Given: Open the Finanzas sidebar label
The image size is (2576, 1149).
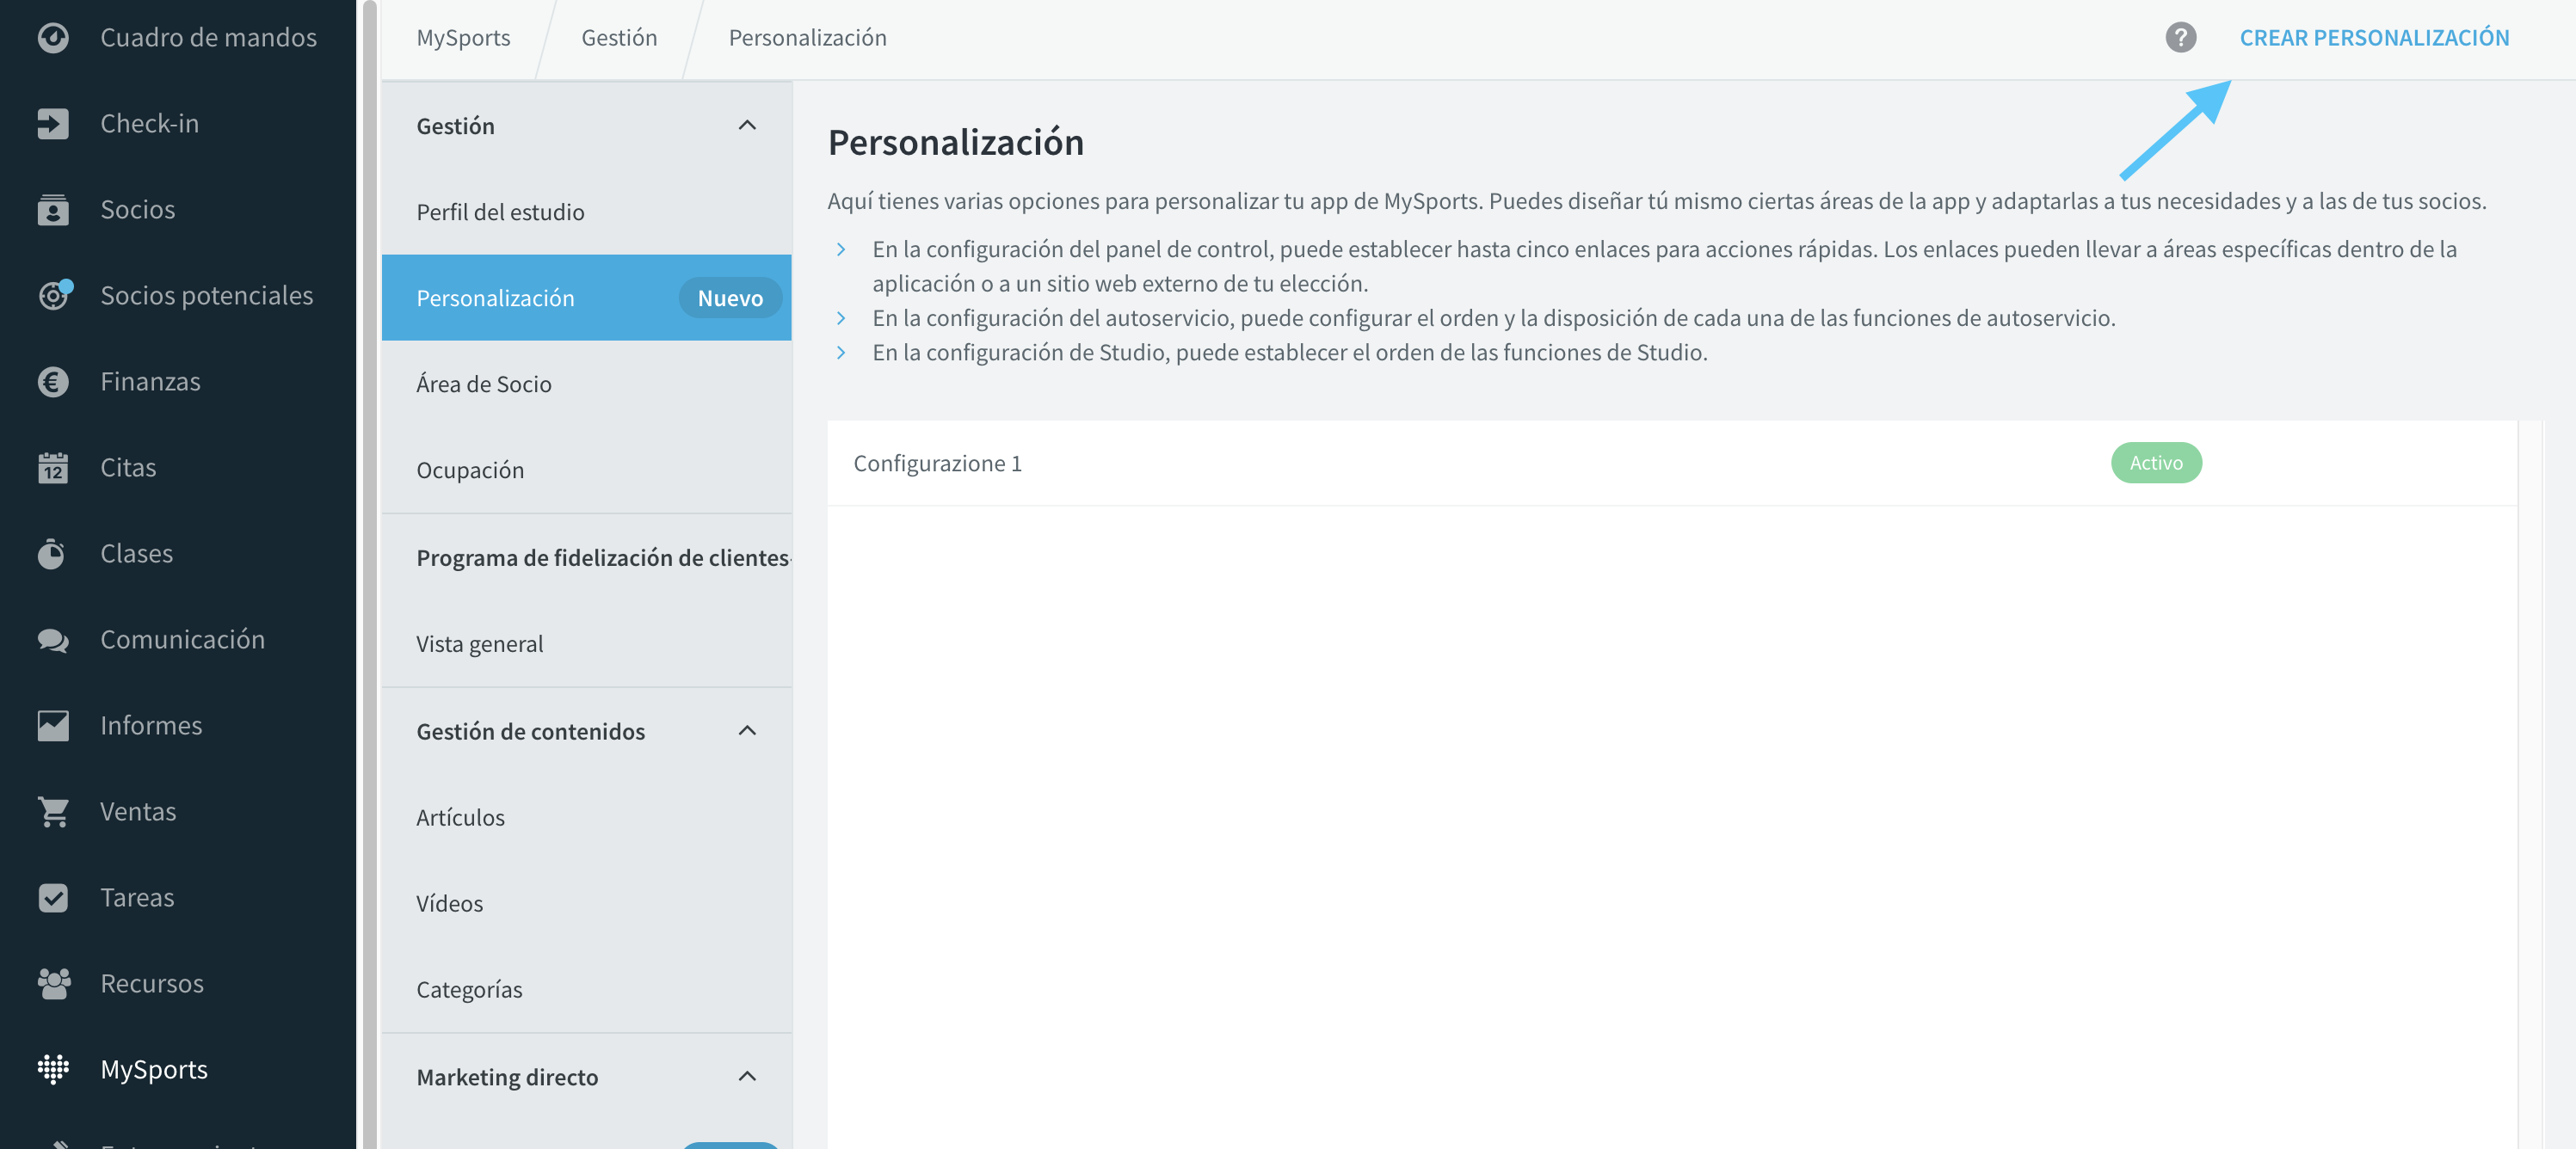Looking at the screenshot, I should 150,381.
